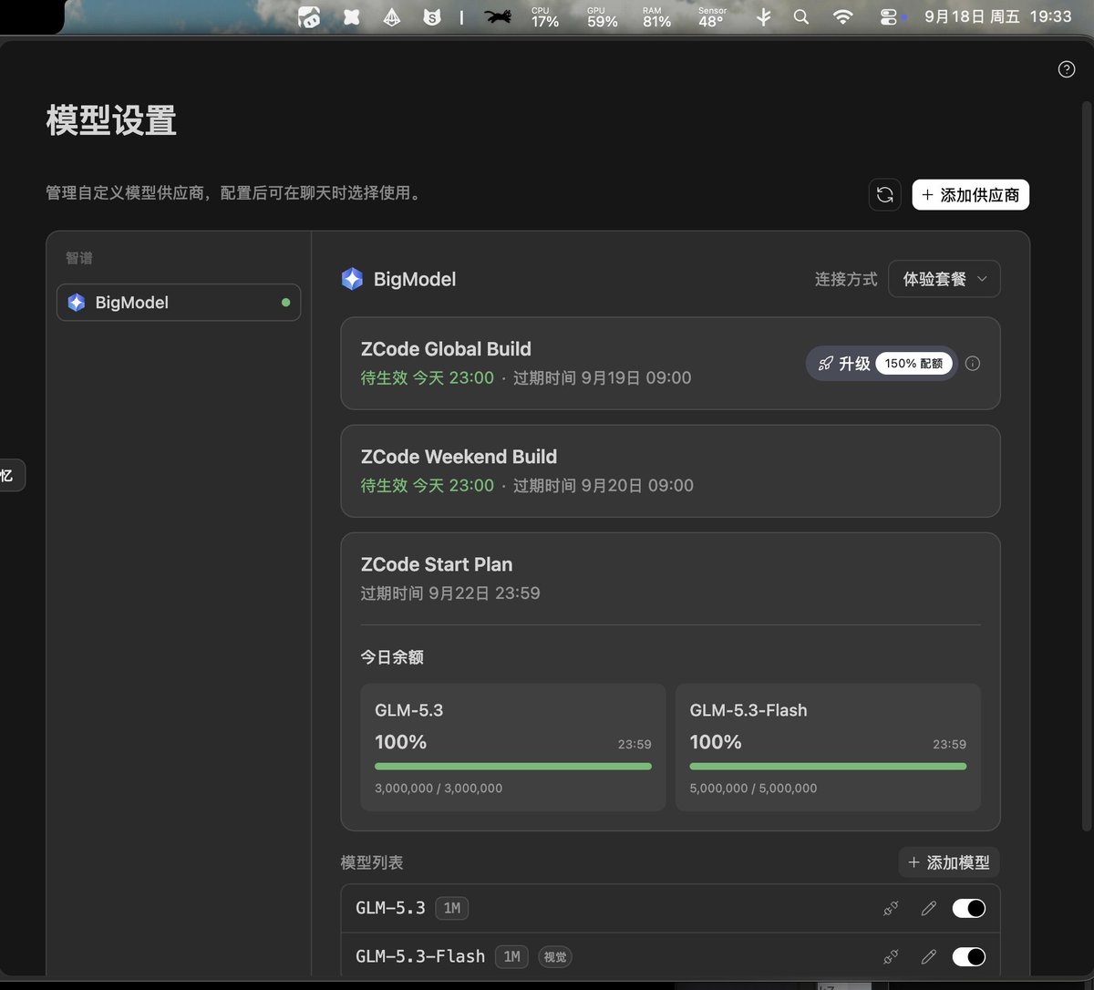The width and height of the screenshot is (1094, 990).
Task: Click the BigModel logo in the header
Action: [x=352, y=279]
